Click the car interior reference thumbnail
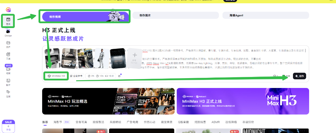Screen dimensions: 336x133 85,58
